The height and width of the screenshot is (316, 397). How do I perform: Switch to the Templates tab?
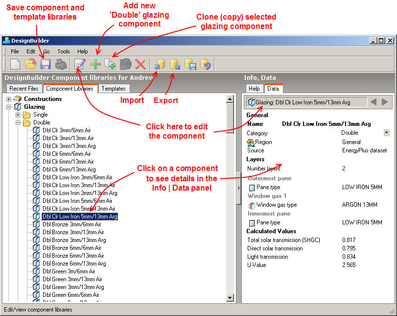click(x=114, y=89)
